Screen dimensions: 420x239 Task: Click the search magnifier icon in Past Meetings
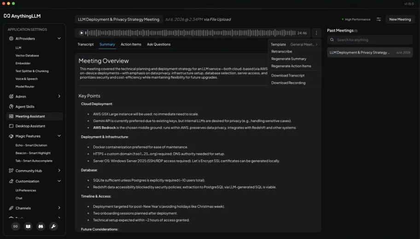click(x=332, y=40)
